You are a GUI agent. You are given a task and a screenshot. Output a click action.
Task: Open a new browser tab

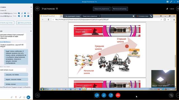61,16
